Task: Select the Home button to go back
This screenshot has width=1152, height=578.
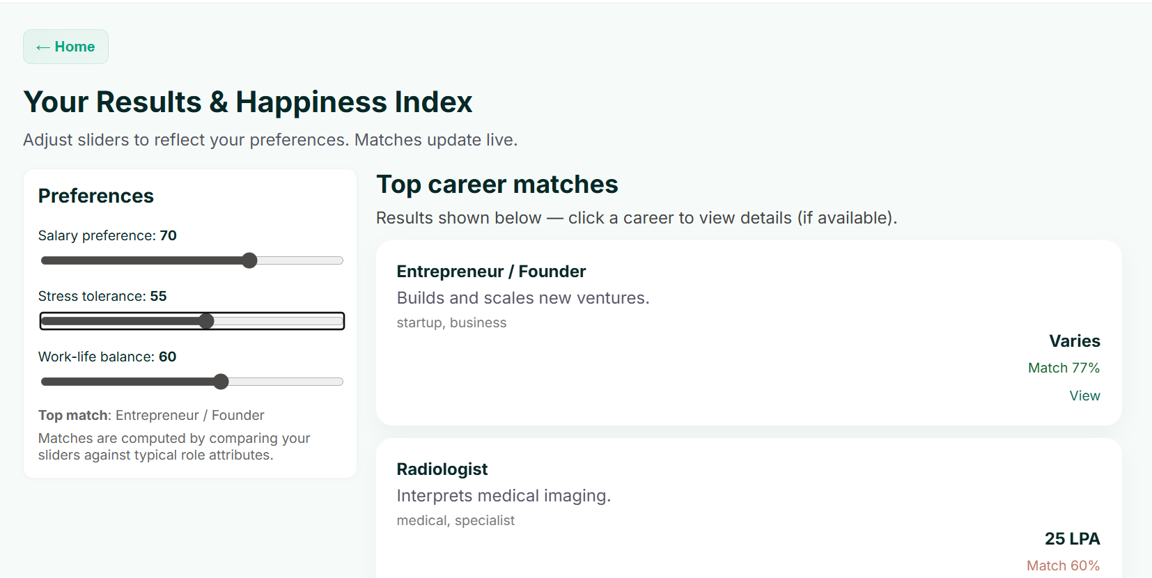Action: [x=65, y=46]
